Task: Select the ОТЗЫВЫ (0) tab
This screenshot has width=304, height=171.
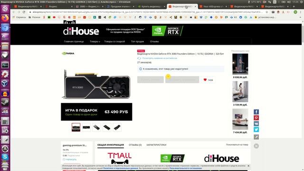Action: (135, 145)
